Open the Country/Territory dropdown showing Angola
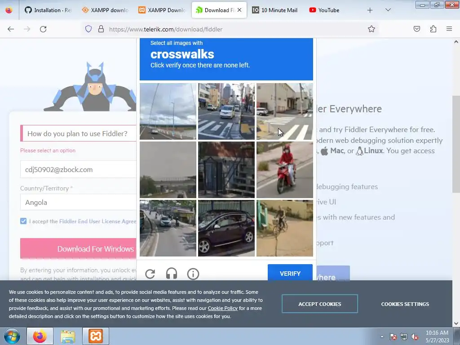 [x=79, y=202]
